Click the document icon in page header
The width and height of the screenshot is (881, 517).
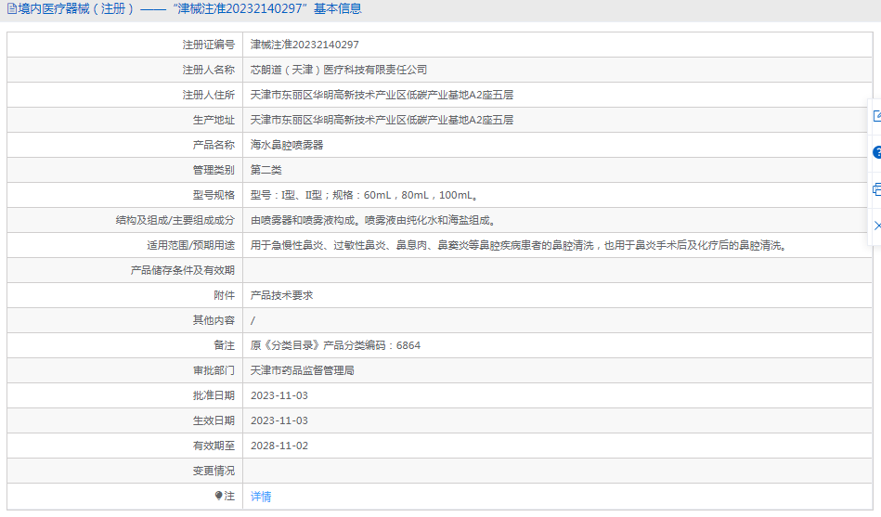(11, 9)
